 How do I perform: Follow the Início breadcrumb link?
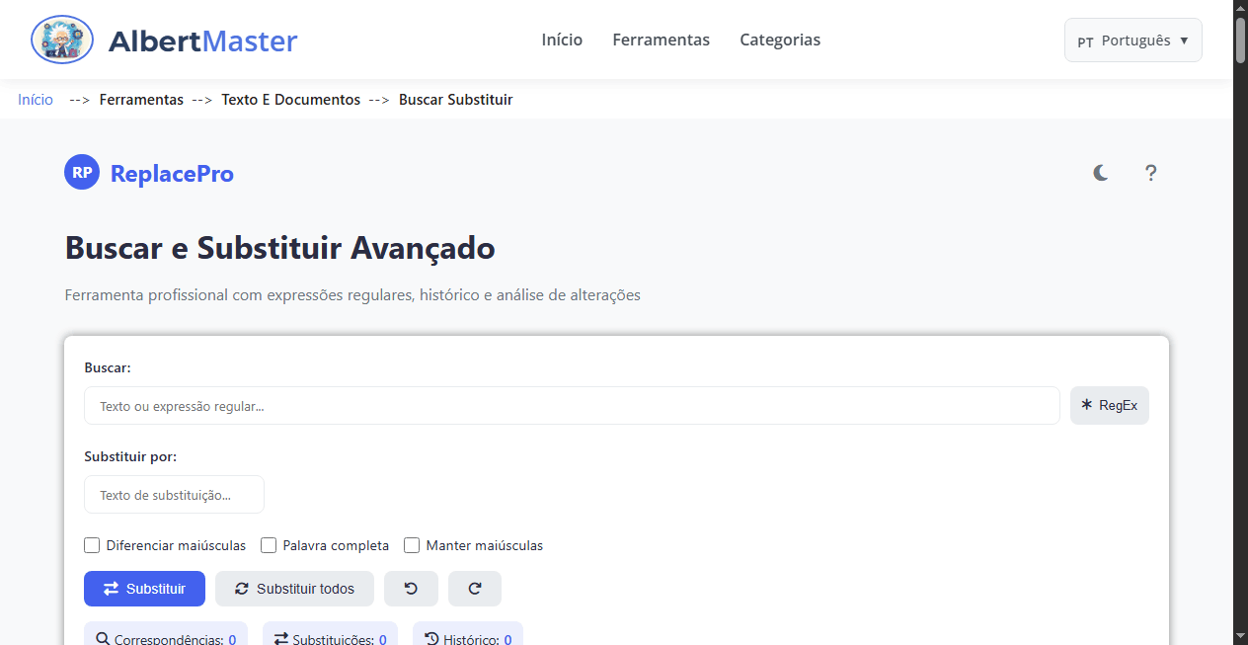coord(35,99)
